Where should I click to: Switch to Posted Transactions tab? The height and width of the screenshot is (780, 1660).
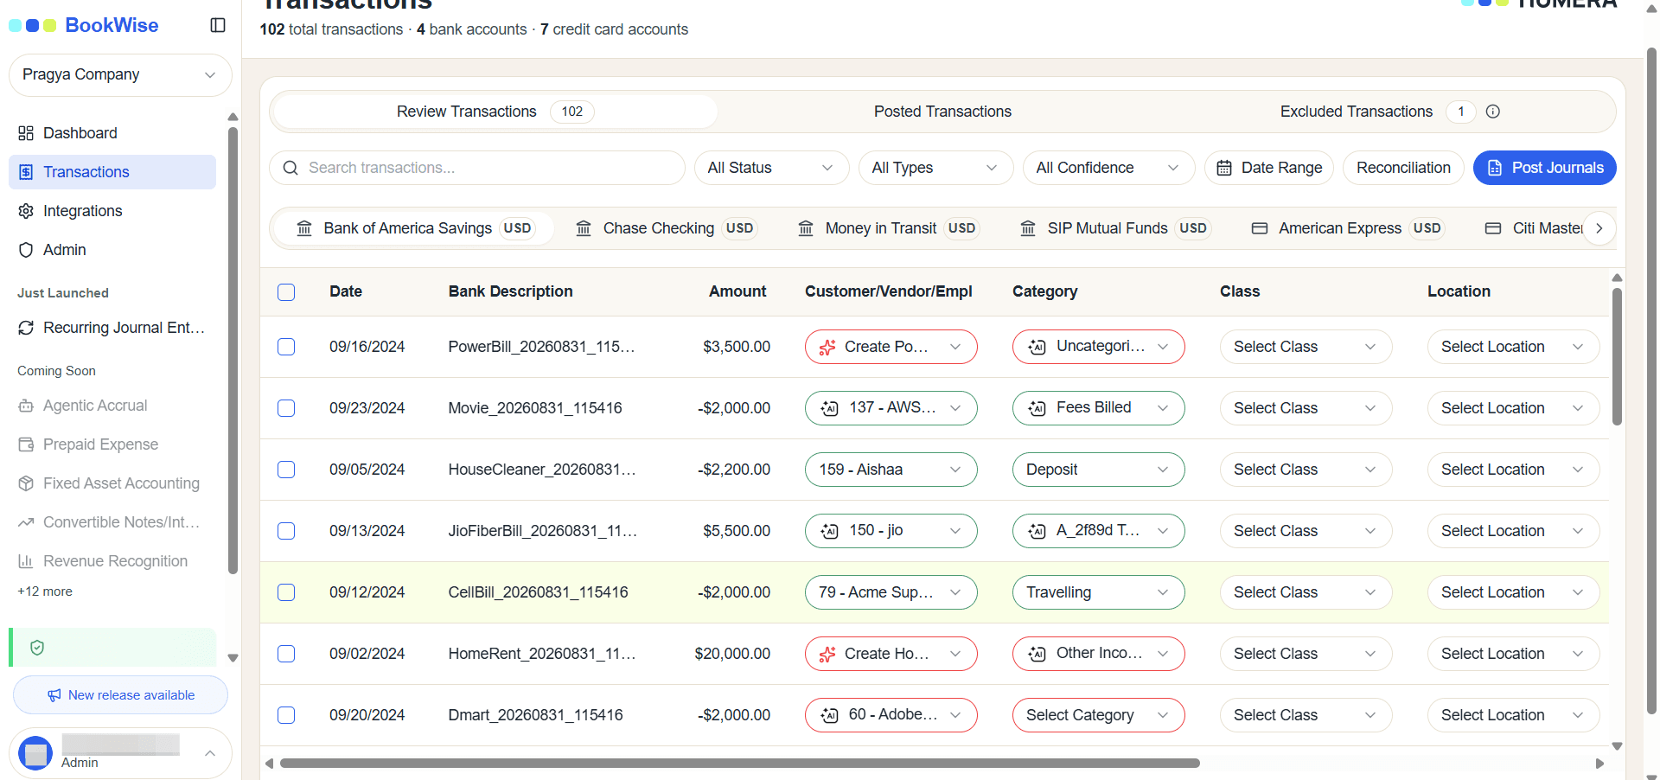point(942,112)
